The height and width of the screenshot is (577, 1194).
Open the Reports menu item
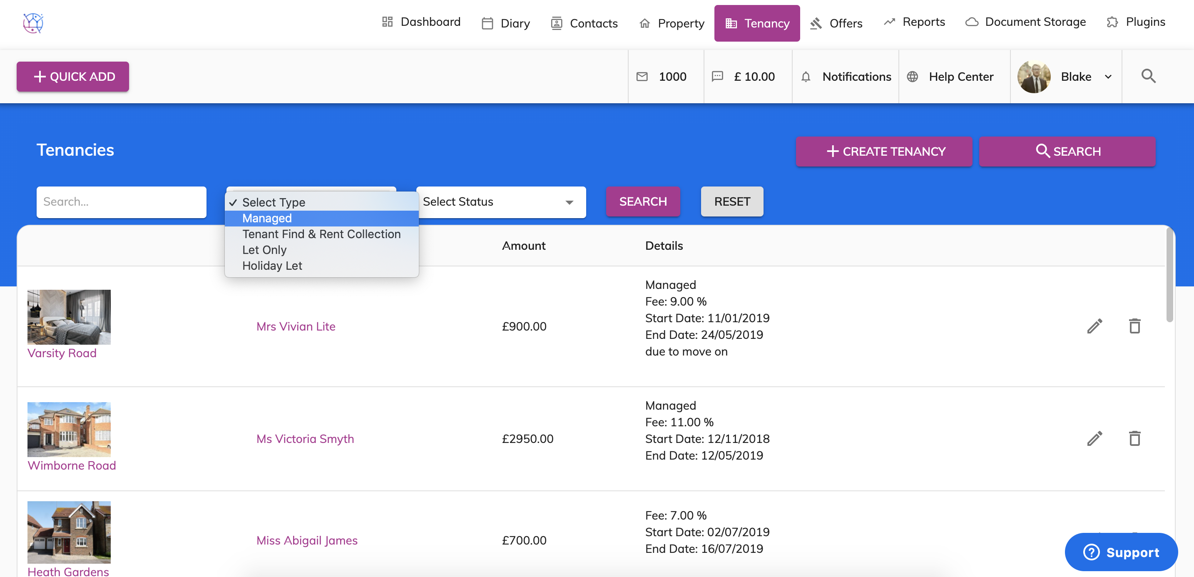(914, 22)
